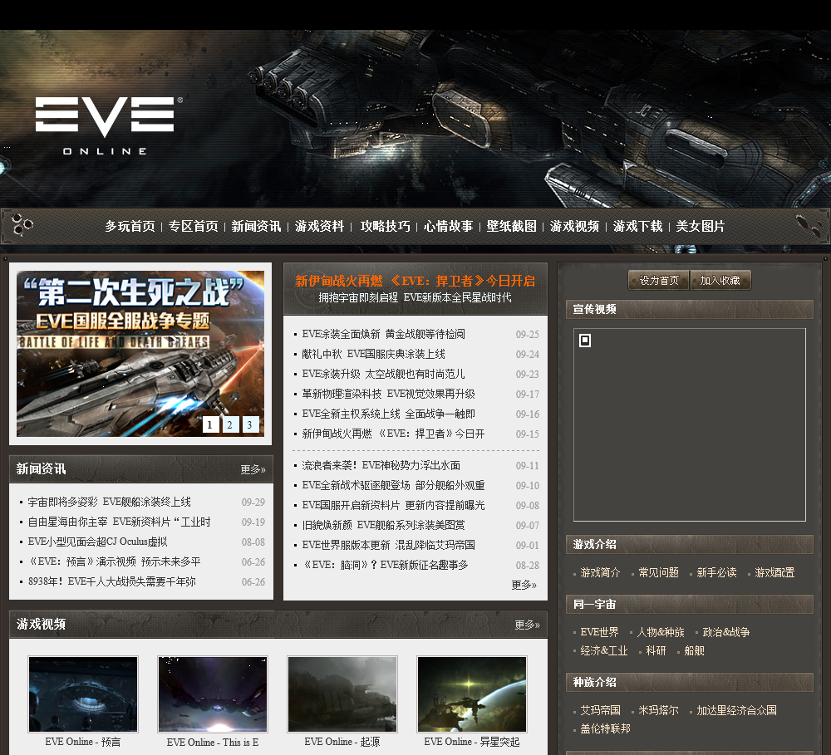Open the 第二次生死之战 banner image
The image size is (831, 755).
click(x=140, y=353)
